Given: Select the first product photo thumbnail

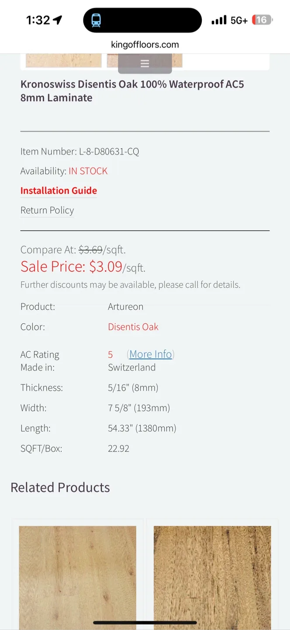Looking at the screenshot, I should click(x=63, y=60).
